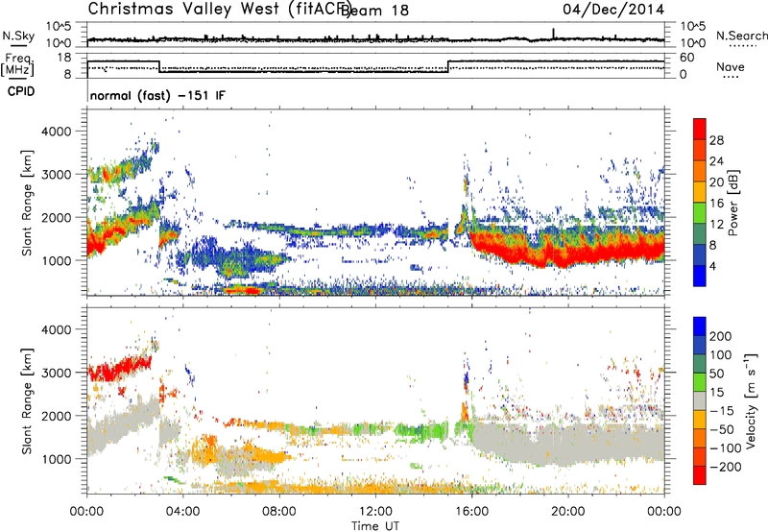This screenshot has width=768, height=532.
Task: Click the '04:00' time tick label
Action: click(182, 512)
